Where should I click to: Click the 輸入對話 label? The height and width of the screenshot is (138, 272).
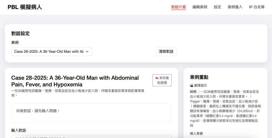coord(19,130)
